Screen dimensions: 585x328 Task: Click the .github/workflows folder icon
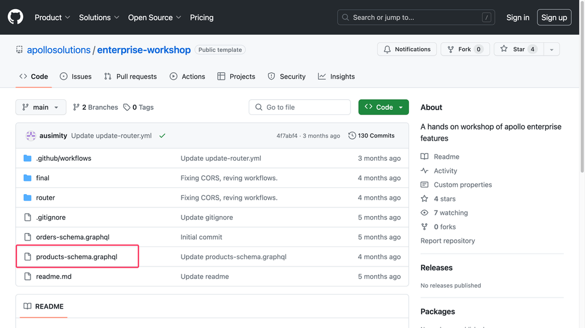[27, 158]
